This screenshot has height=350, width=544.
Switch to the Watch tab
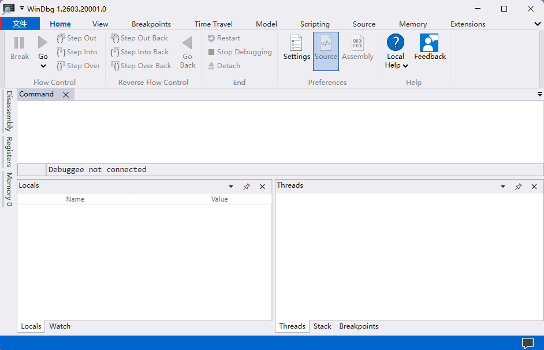pos(60,326)
